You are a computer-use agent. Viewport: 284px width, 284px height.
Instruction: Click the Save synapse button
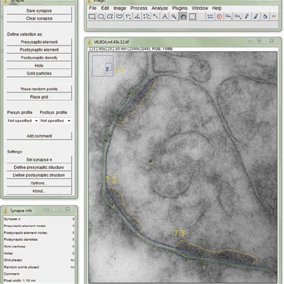39,11
